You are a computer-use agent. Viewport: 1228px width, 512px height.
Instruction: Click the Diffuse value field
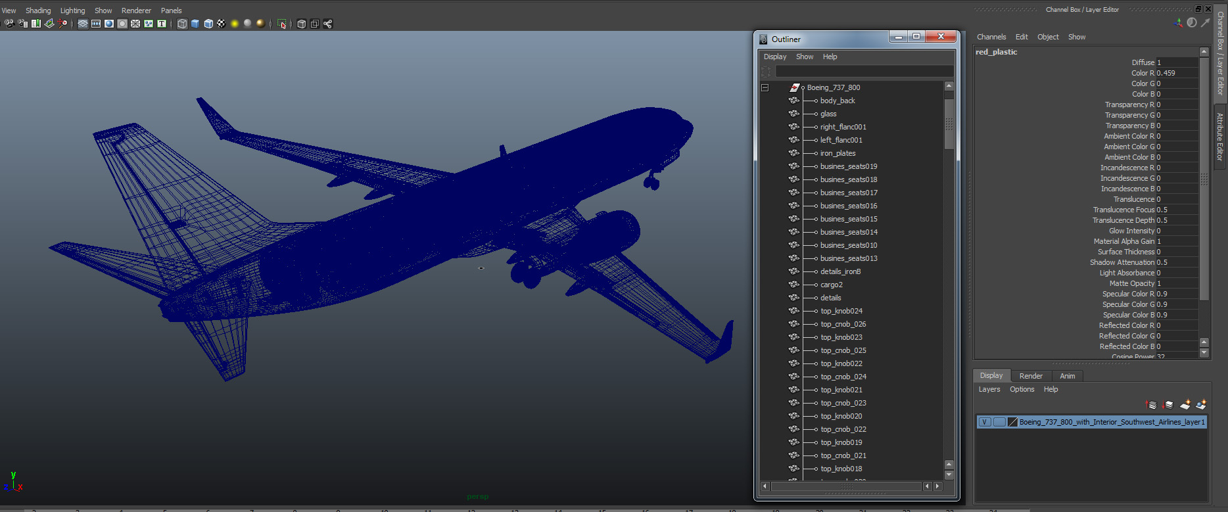coord(1177,62)
